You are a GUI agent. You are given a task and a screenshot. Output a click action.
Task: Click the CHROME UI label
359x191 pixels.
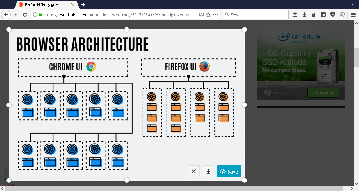pos(66,67)
